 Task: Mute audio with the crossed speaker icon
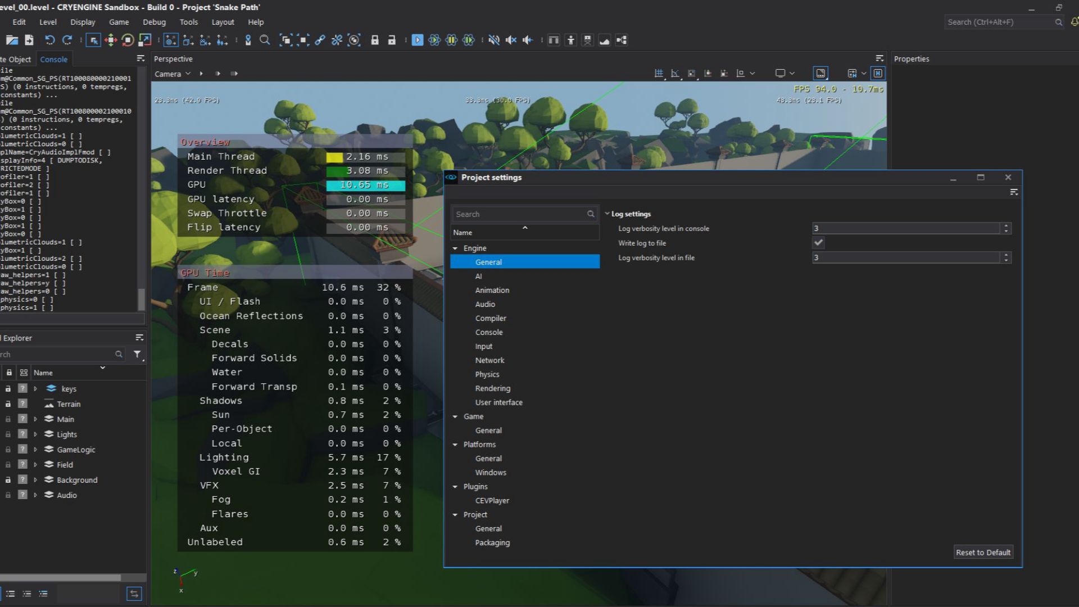(494, 40)
